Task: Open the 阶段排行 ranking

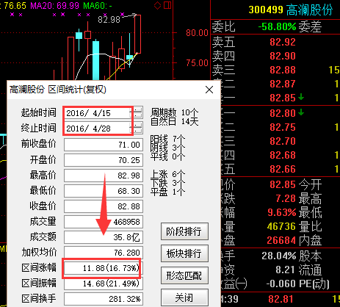Action: pos(184,231)
